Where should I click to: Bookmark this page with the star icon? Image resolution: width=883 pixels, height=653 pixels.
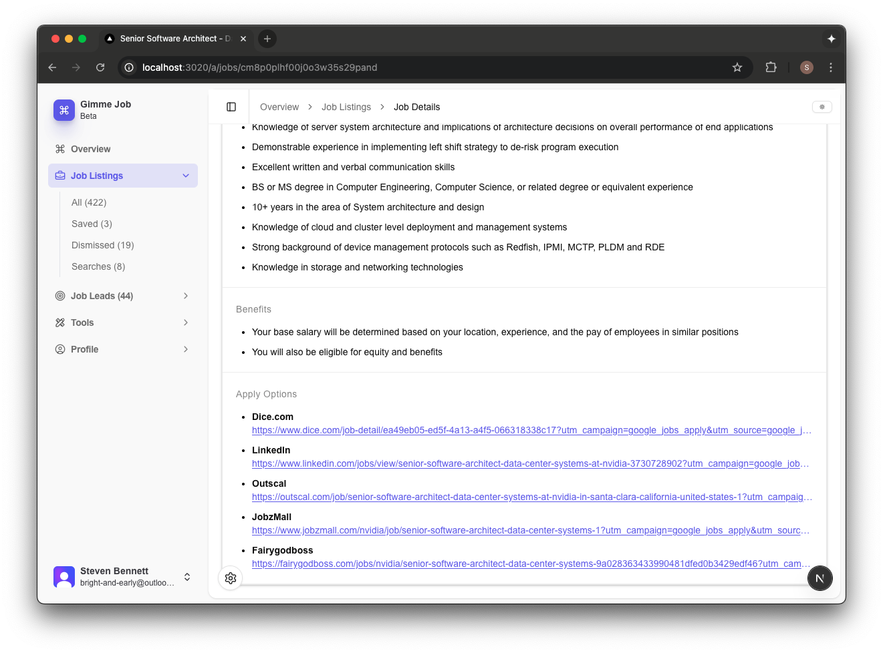[737, 67]
